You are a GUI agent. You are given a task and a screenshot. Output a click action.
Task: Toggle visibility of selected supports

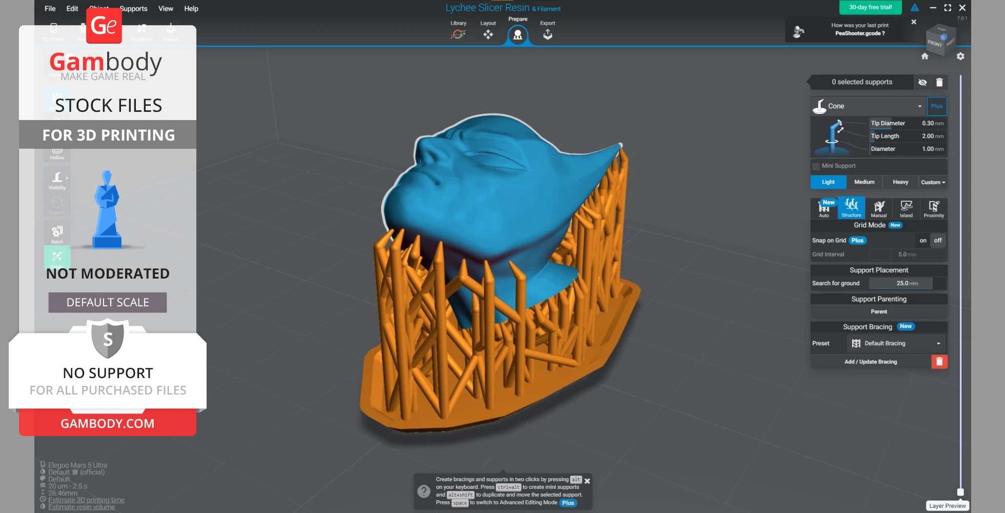point(922,82)
